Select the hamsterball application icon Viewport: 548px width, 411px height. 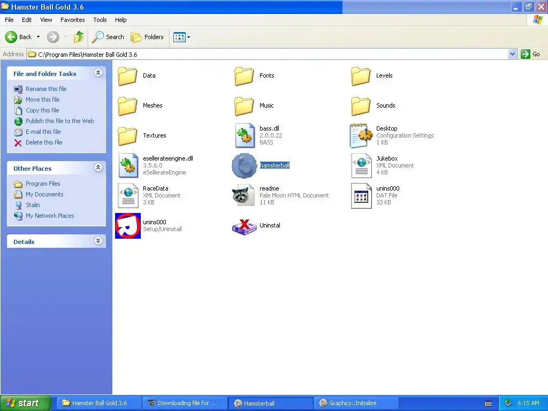pos(244,166)
